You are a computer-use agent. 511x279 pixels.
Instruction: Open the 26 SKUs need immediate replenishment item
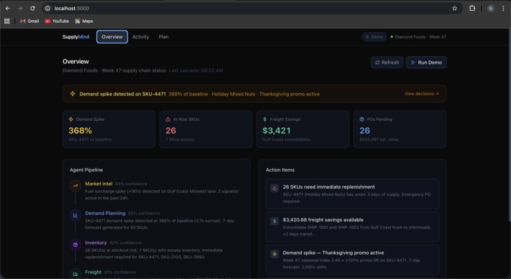[x=353, y=194]
